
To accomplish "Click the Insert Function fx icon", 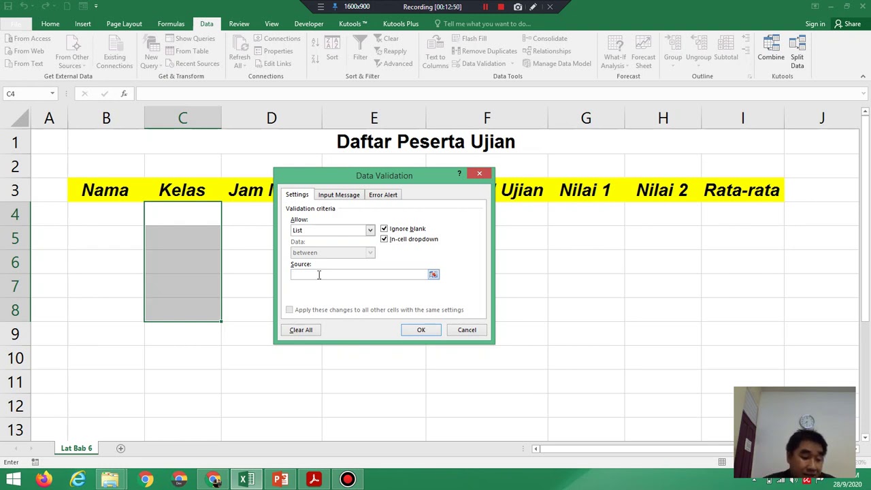I will 124,93.
